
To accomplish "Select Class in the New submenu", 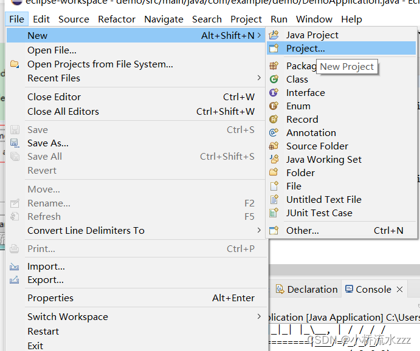I will [x=341, y=79].
